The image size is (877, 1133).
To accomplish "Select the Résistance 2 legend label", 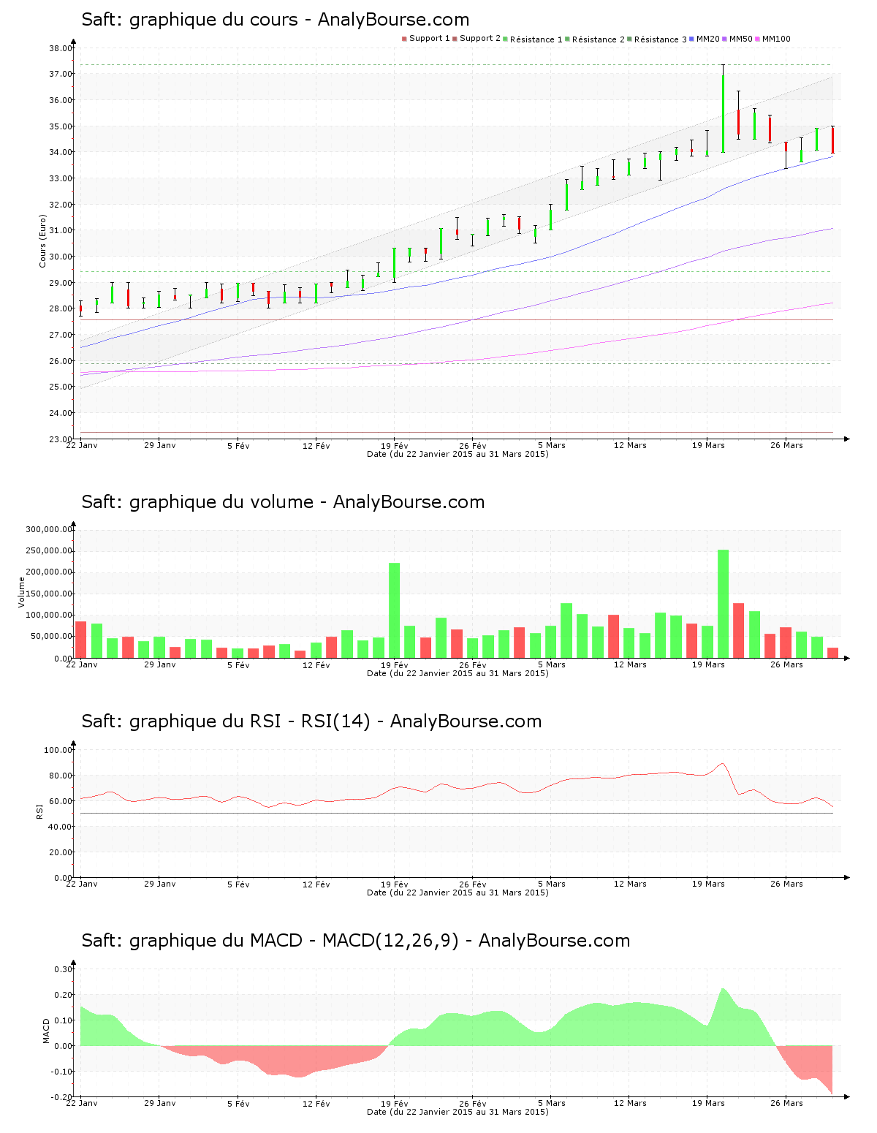I will [x=599, y=39].
